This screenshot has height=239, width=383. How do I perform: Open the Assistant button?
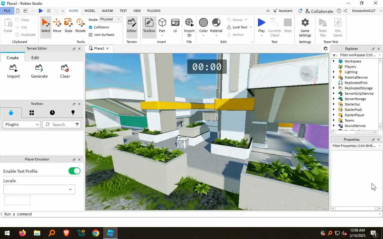(x=283, y=11)
